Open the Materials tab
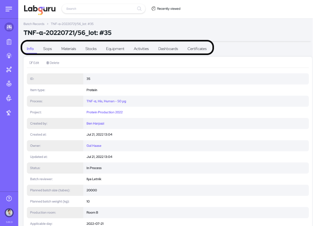The image size is (313, 226). coord(68,49)
